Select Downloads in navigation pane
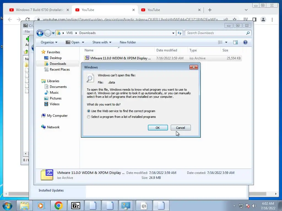 point(58,64)
